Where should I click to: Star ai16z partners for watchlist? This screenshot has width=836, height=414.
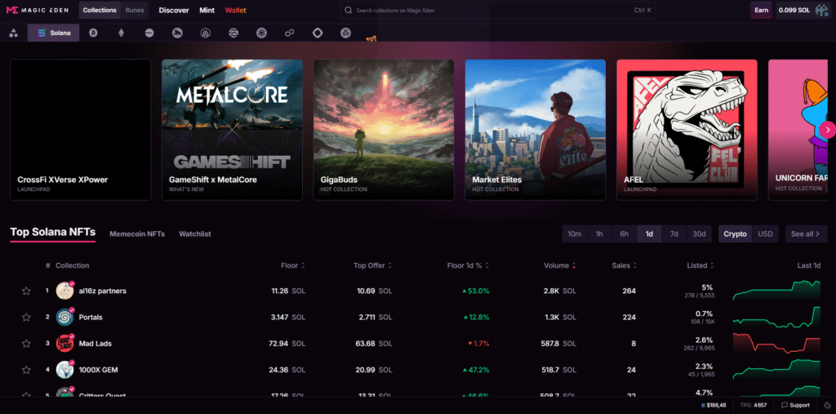point(26,291)
